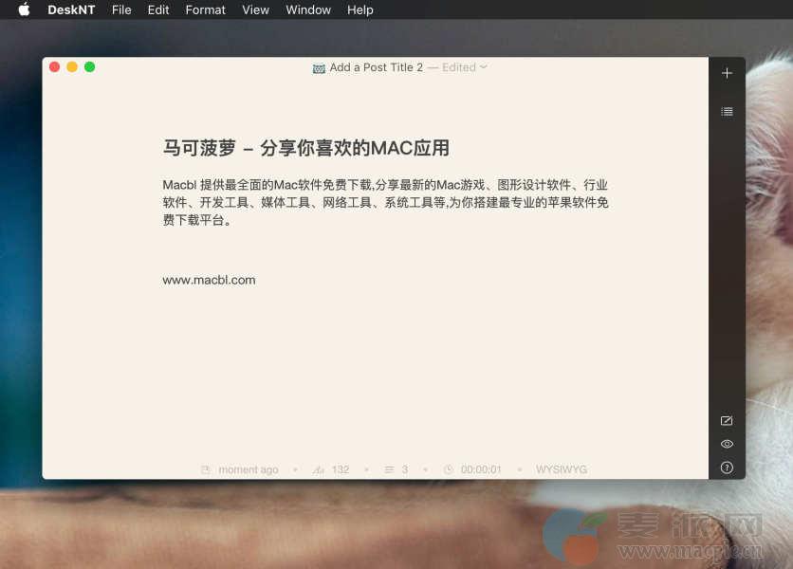
Task: Click the character count icon showing 132
Action: [x=319, y=469]
